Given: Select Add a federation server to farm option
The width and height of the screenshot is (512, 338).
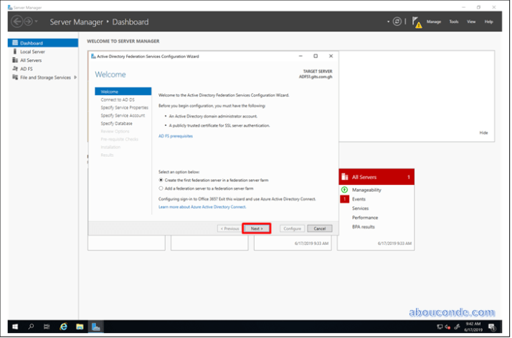Looking at the screenshot, I should point(161,188).
